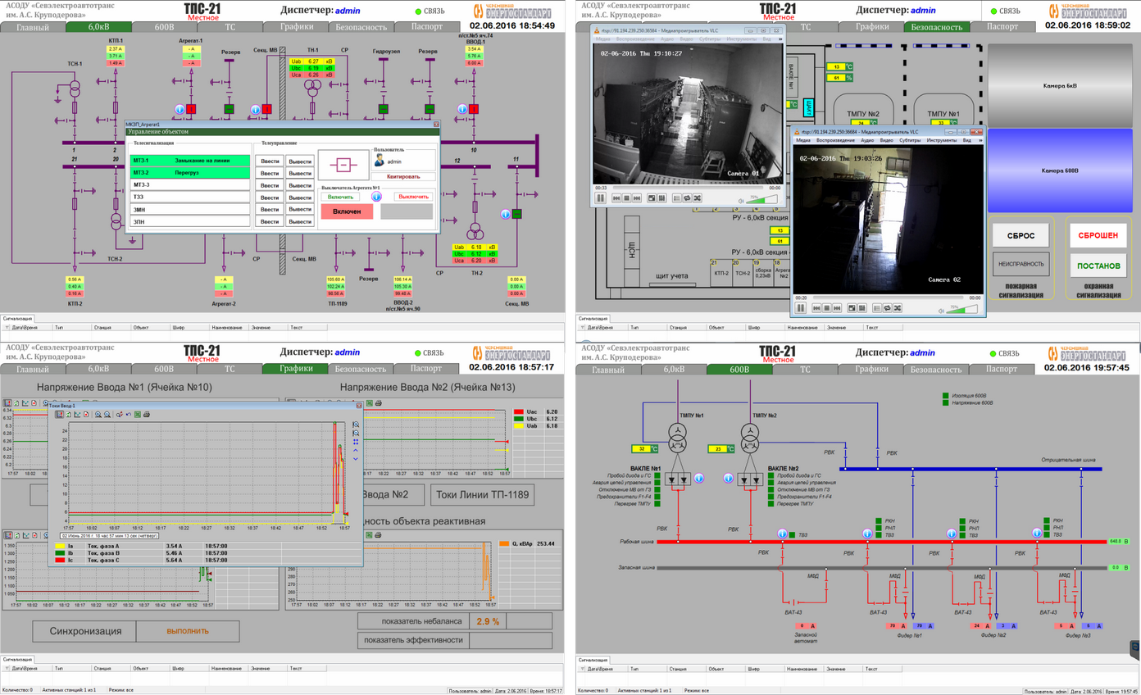The width and height of the screenshot is (1141, 695).
Task: Toggle the green Ib legend swatch
Action: click(x=60, y=553)
